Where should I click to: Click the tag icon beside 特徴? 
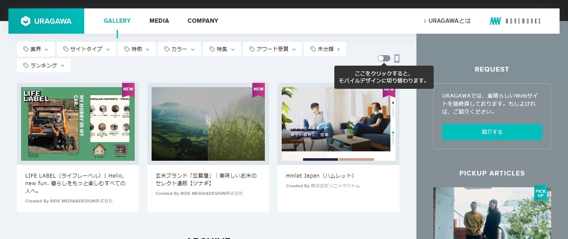(127, 49)
